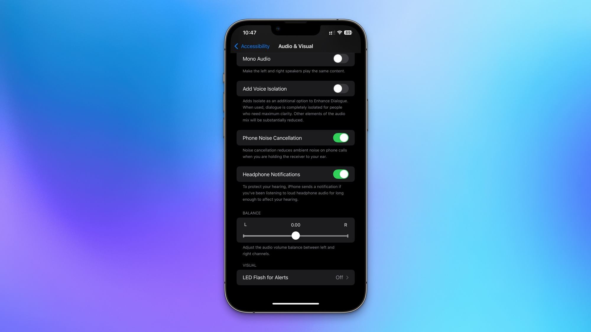Tap the LED Flash for Alerts arrow

point(348,277)
